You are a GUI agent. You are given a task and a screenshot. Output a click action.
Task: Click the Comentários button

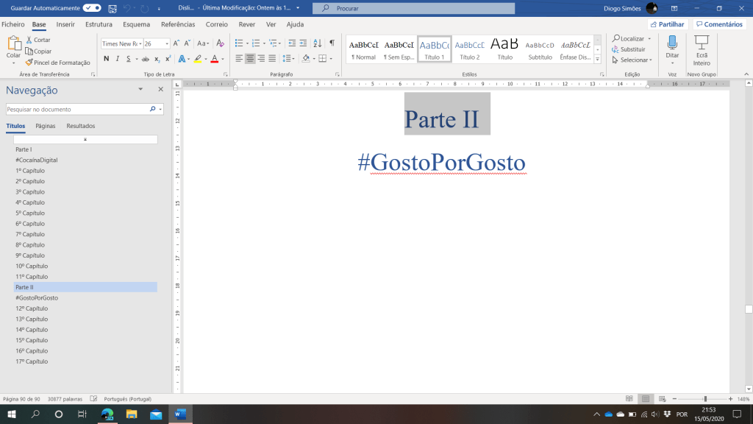pos(719,24)
